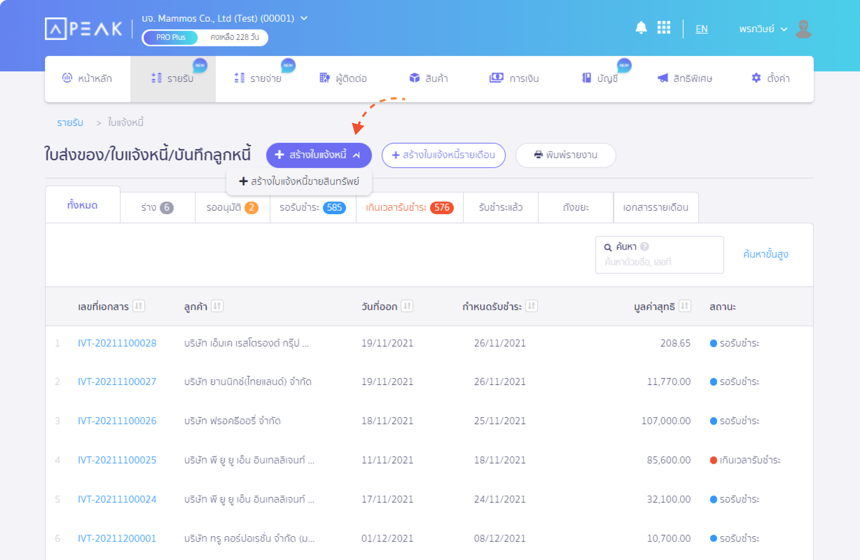Open the สินค้า products menu

pos(429,78)
